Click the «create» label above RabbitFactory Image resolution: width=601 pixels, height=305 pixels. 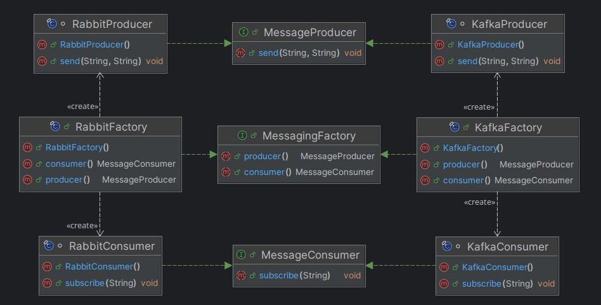tap(82, 107)
